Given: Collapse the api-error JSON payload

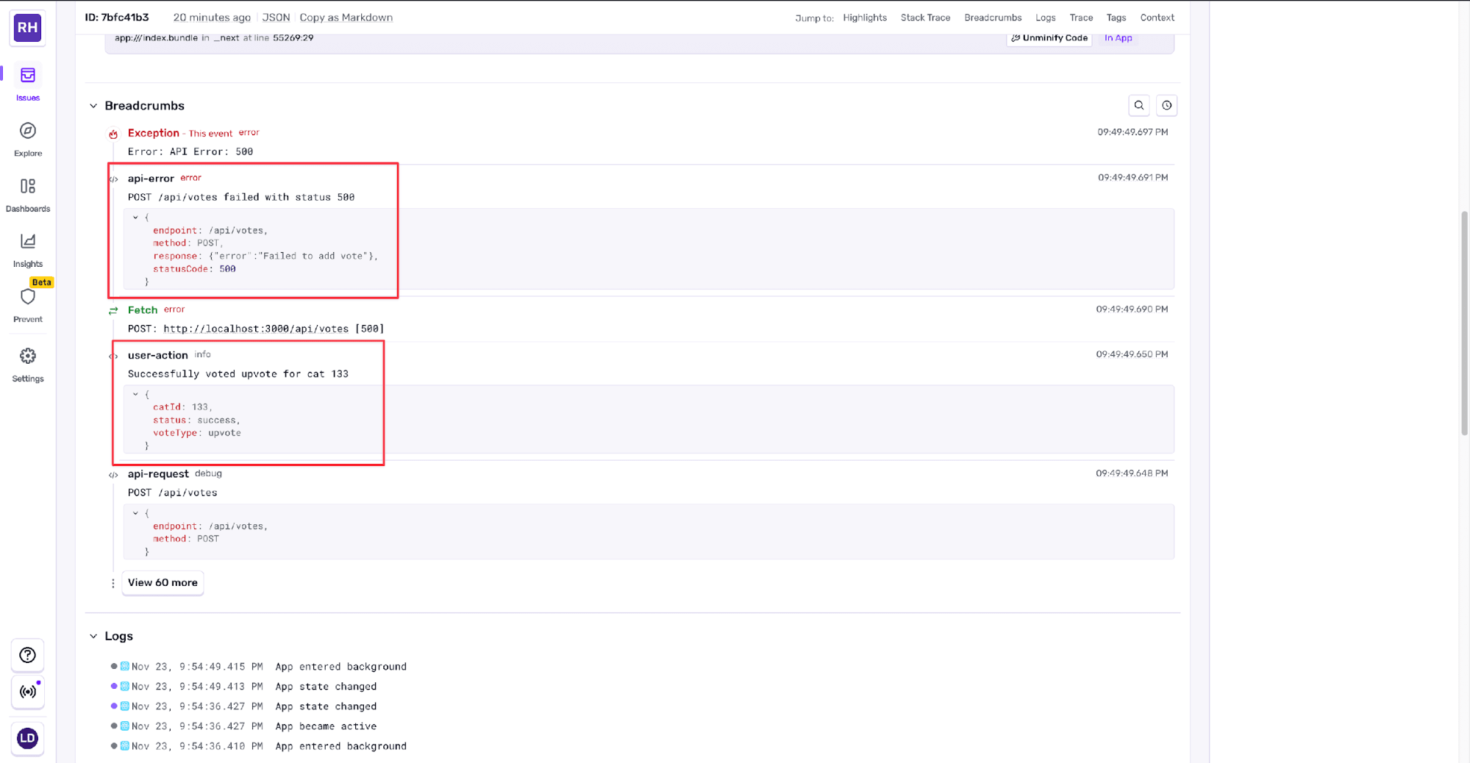Looking at the screenshot, I should (x=136, y=217).
